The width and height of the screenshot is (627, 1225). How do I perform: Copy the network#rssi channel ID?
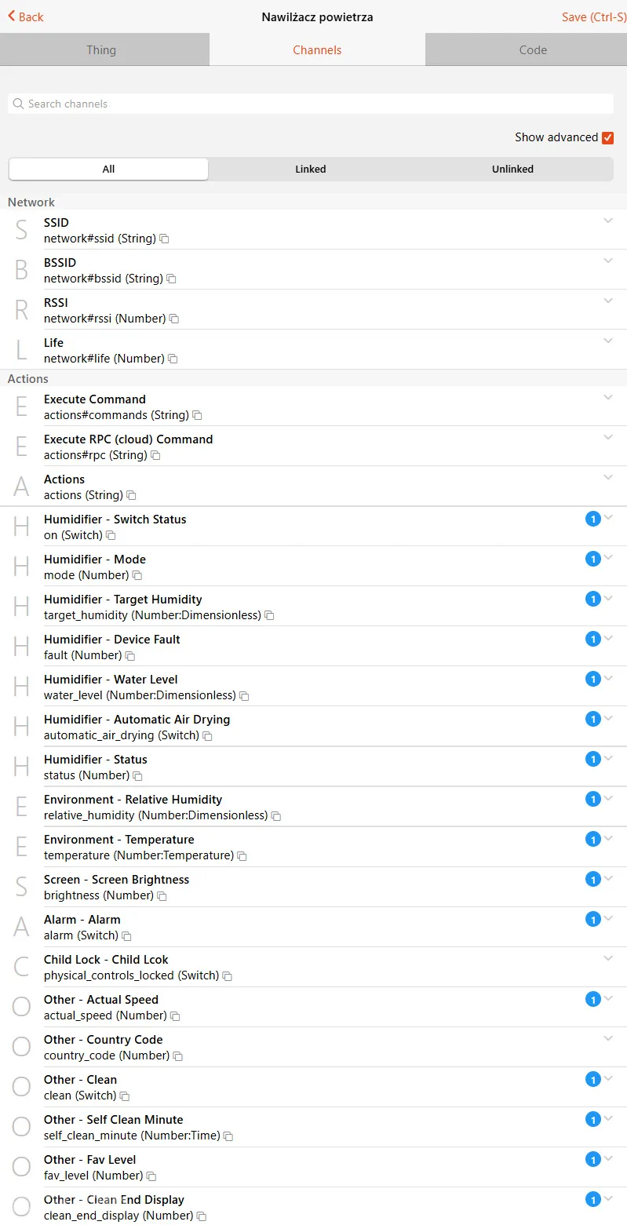174,319
